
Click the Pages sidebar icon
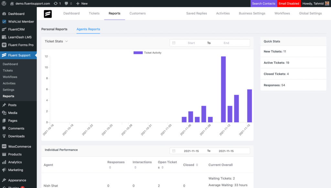[4, 120]
